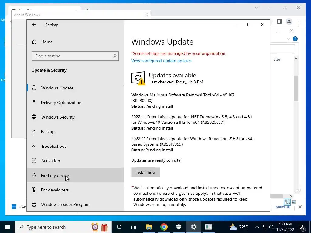Open the notification center icon
The image size is (311, 233).
pyautogui.click(x=302, y=227)
